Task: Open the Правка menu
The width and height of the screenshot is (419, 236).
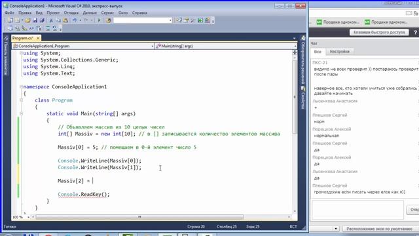Action: tap(25, 13)
